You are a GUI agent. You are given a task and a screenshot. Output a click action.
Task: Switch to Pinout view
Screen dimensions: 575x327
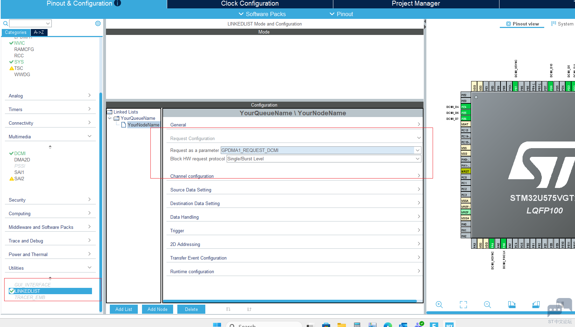pos(522,24)
